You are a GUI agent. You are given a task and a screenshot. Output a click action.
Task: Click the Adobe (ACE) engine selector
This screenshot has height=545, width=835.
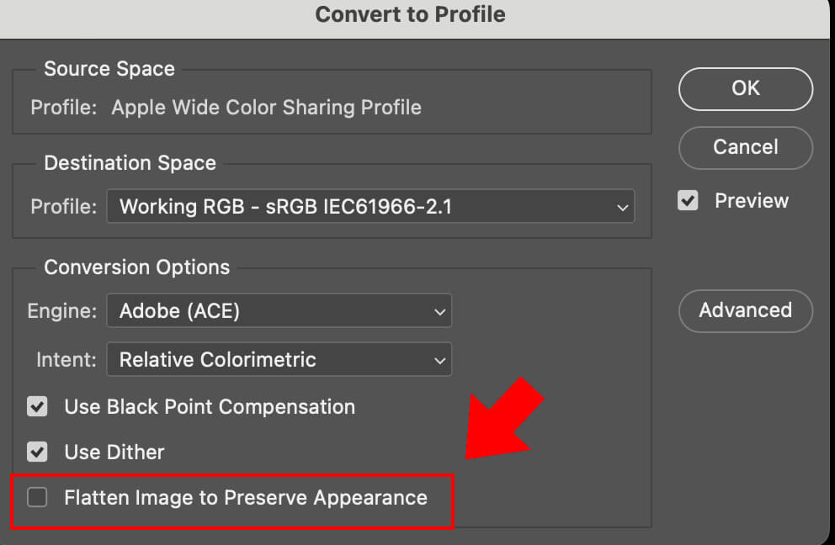pyautogui.click(x=253, y=310)
